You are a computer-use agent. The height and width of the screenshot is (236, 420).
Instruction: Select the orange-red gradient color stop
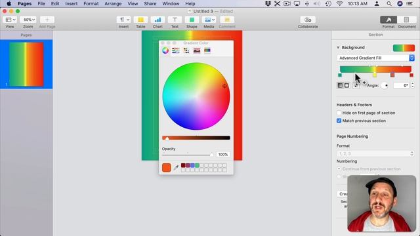(392, 75)
